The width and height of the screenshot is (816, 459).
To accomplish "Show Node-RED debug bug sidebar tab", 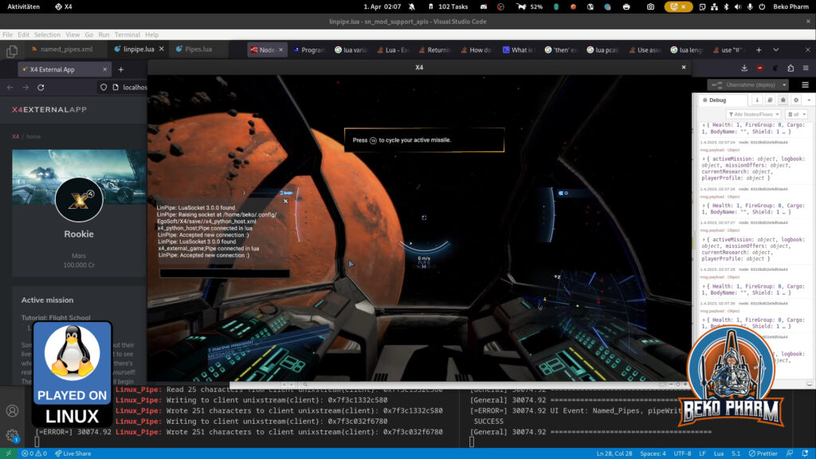I will coord(783,100).
